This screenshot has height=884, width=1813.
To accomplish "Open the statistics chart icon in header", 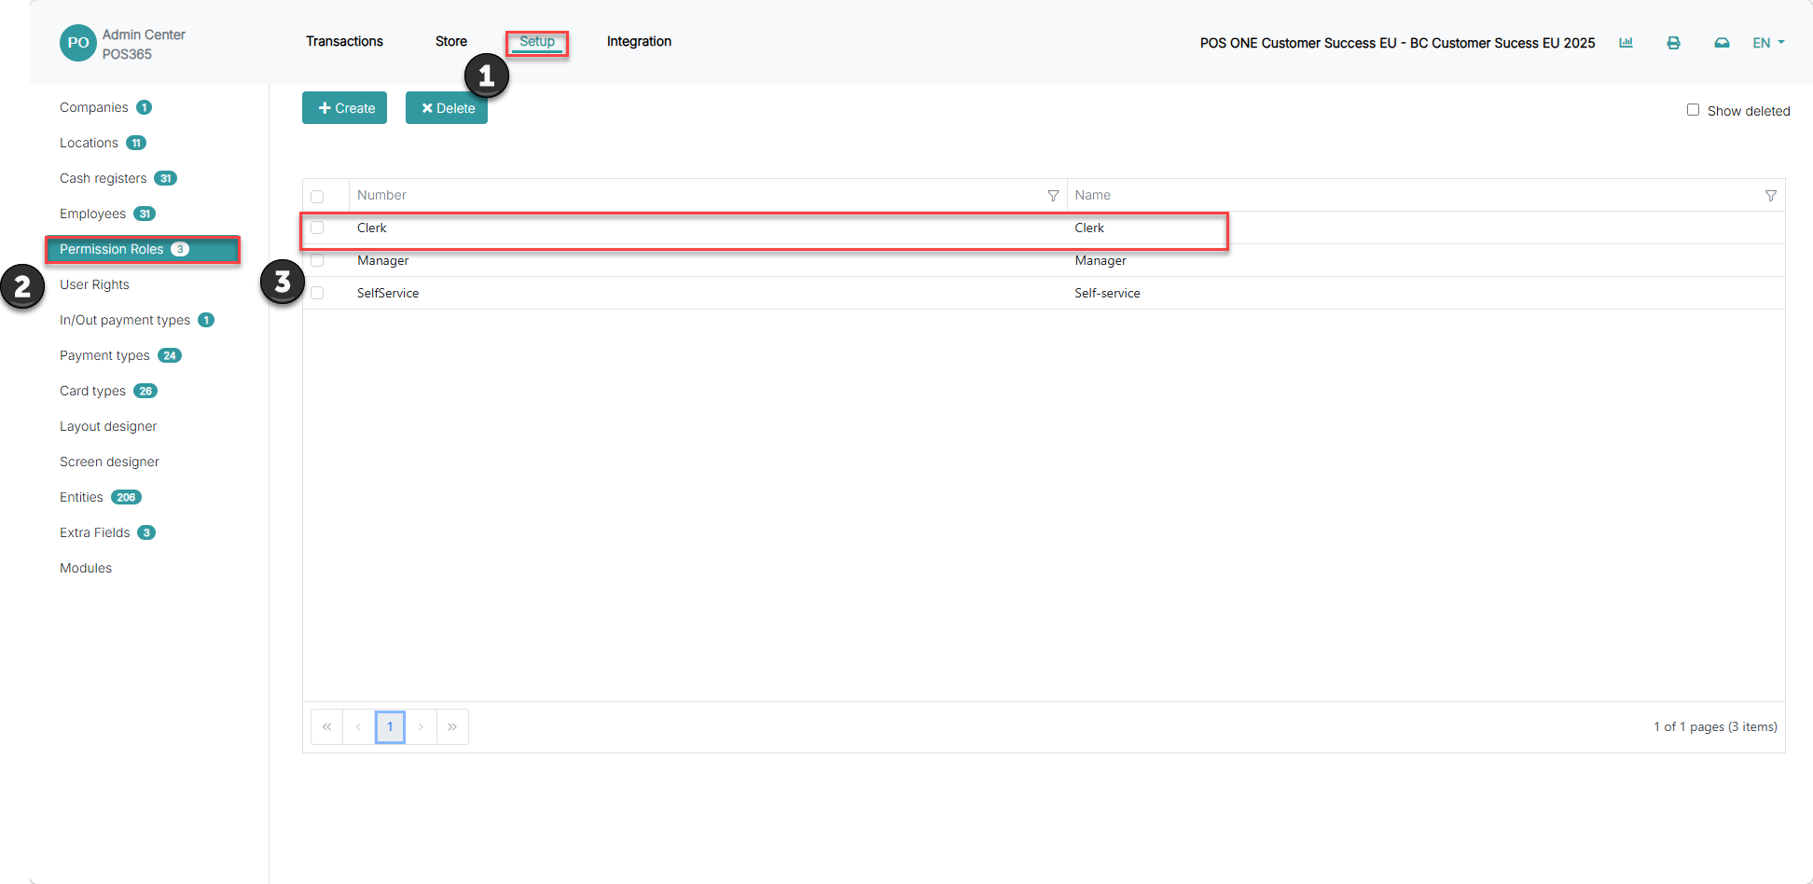I will (x=1626, y=43).
